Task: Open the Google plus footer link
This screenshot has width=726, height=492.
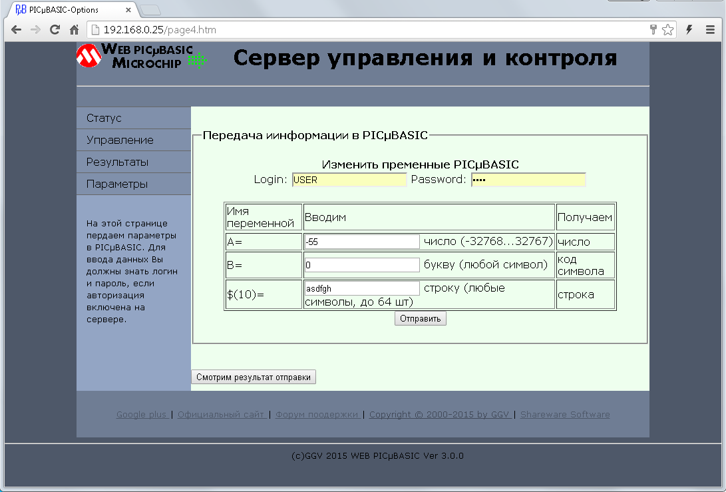Action: [x=141, y=415]
